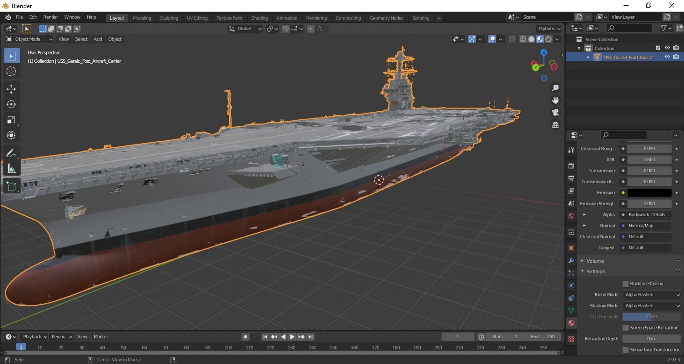Select the Transform tool
684x364 pixels.
pyautogui.click(x=11, y=136)
